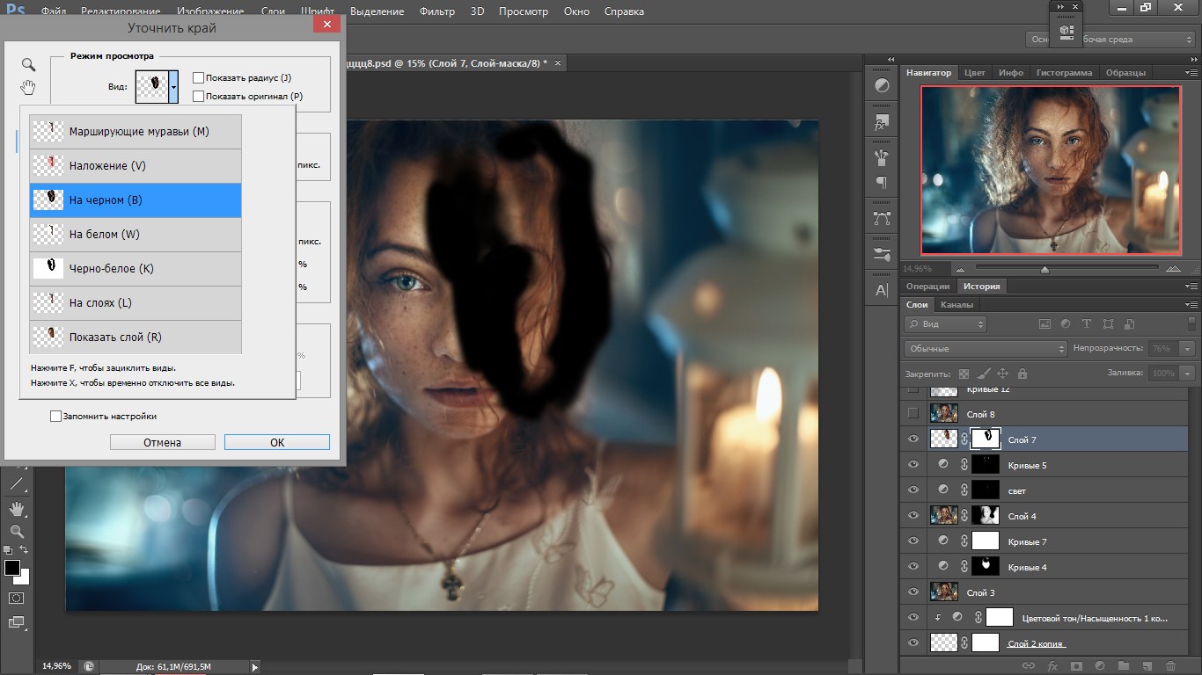1202x675 pixels.
Task: Click the add layer mask icon
Action: 1075,666
